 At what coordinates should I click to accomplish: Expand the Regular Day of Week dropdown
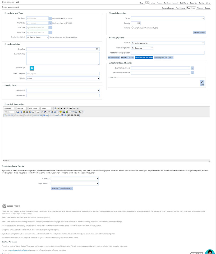coord(37,37)
